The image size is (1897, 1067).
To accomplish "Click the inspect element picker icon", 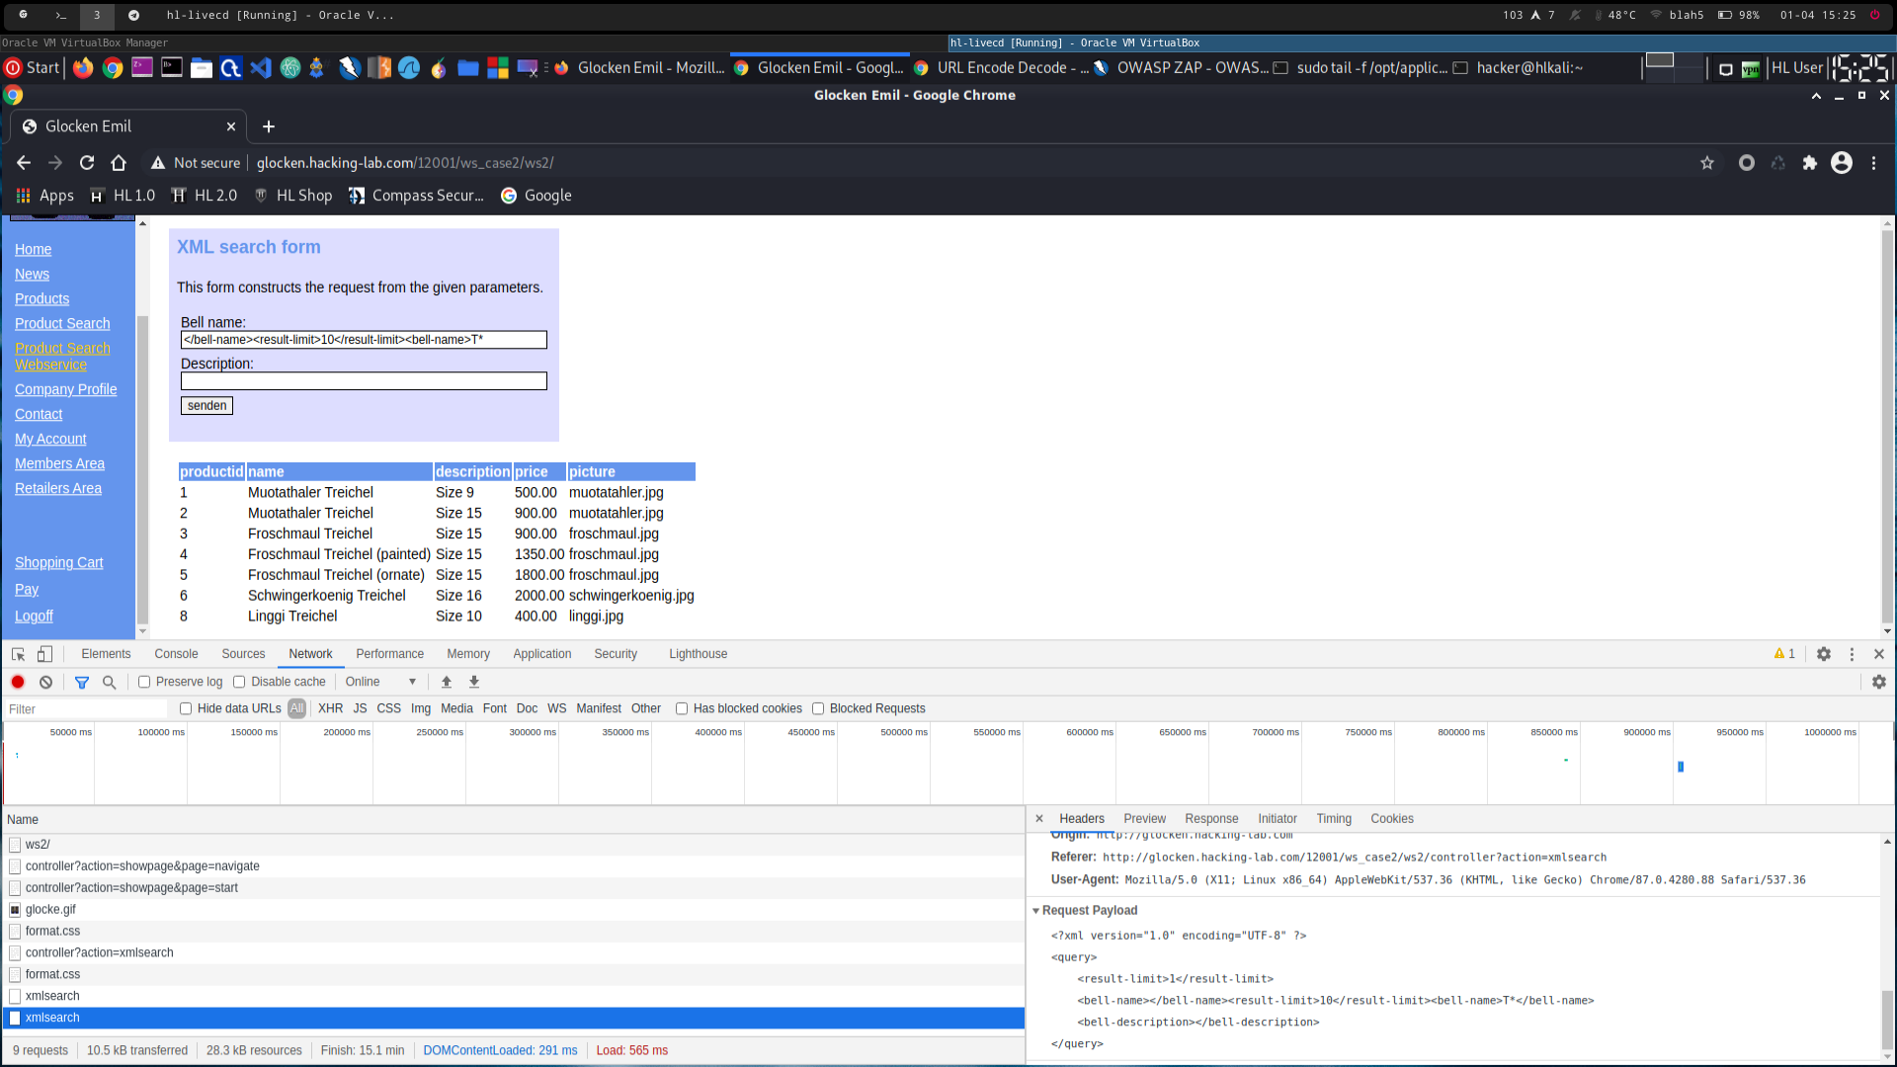I will pos(18,654).
